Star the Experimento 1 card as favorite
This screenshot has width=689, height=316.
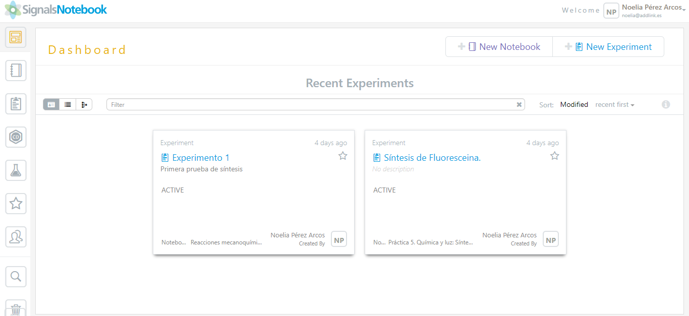click(343, 156)
